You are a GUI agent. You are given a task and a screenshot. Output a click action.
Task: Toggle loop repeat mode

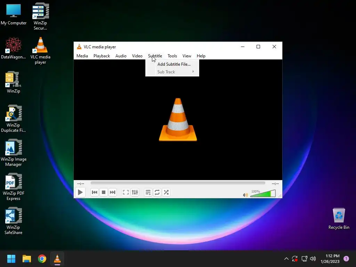click(157, 192)
